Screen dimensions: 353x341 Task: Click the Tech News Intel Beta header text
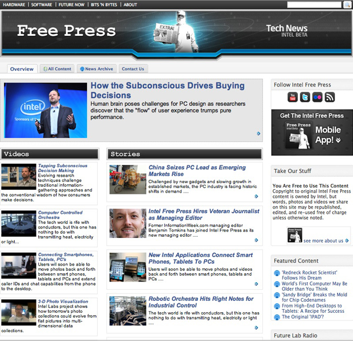287,31
